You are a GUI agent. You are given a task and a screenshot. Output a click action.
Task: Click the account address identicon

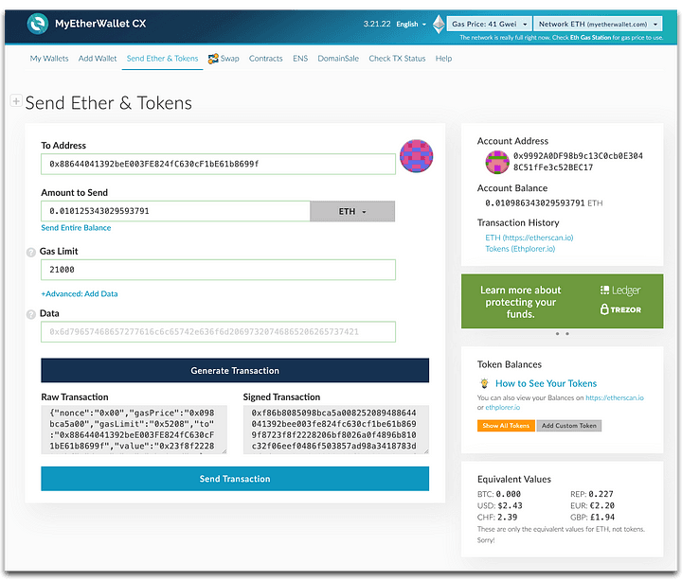[497, 162]
